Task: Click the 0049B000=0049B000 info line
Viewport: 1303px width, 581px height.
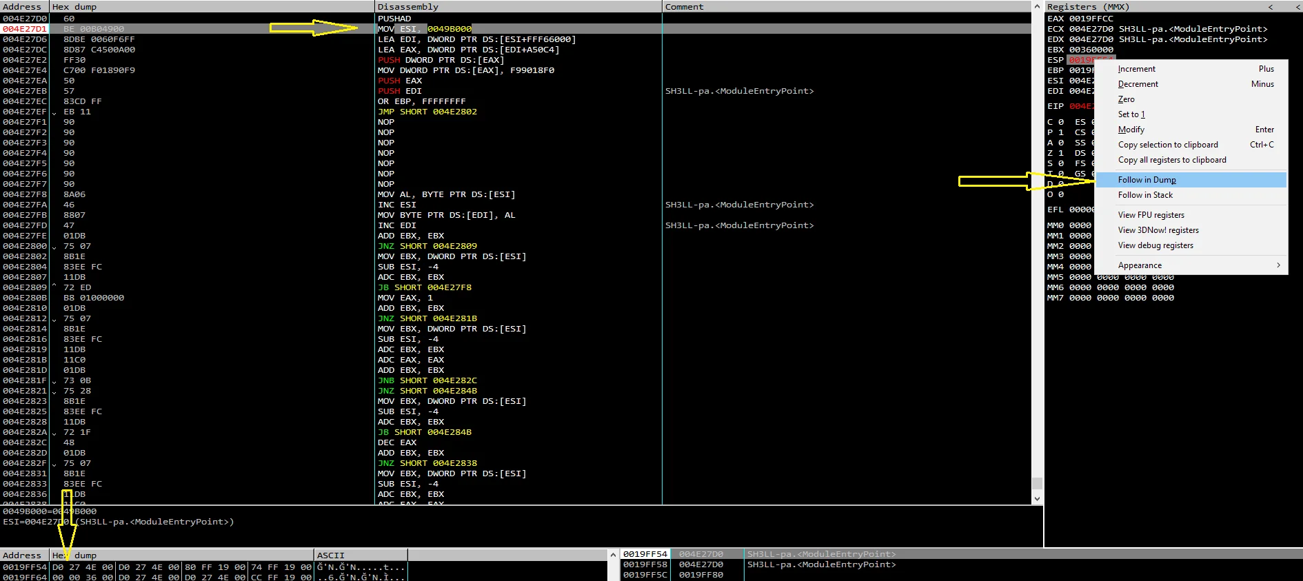Action: [50, 511]
